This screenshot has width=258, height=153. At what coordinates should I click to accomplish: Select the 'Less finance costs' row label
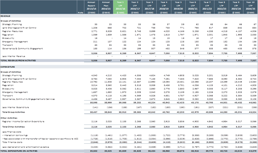[12, 132]
